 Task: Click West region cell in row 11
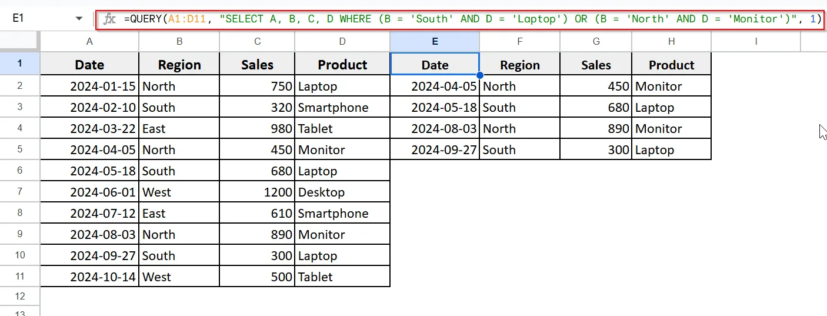tap(179, 277)
